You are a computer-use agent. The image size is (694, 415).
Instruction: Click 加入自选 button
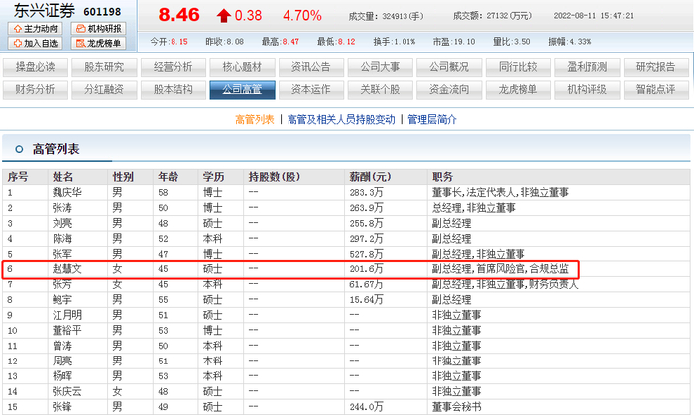tap(36, 43)
